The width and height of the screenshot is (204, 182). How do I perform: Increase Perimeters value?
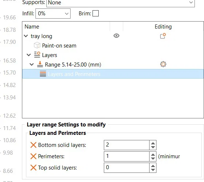pyautogui.click(x=153, y=155)
